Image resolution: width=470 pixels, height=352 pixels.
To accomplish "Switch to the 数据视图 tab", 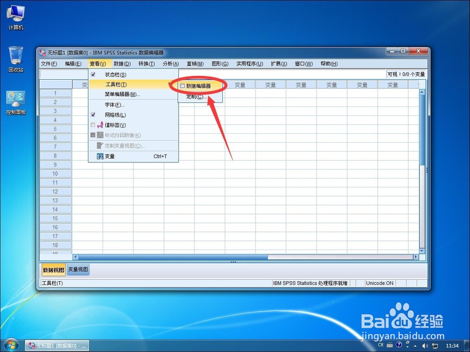I will coord(54,270).
